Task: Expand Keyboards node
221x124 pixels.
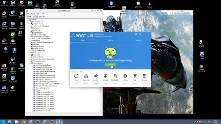Action: click(x=30, y=41)
